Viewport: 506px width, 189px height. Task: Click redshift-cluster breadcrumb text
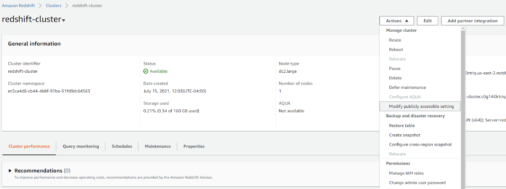(87, 6)
